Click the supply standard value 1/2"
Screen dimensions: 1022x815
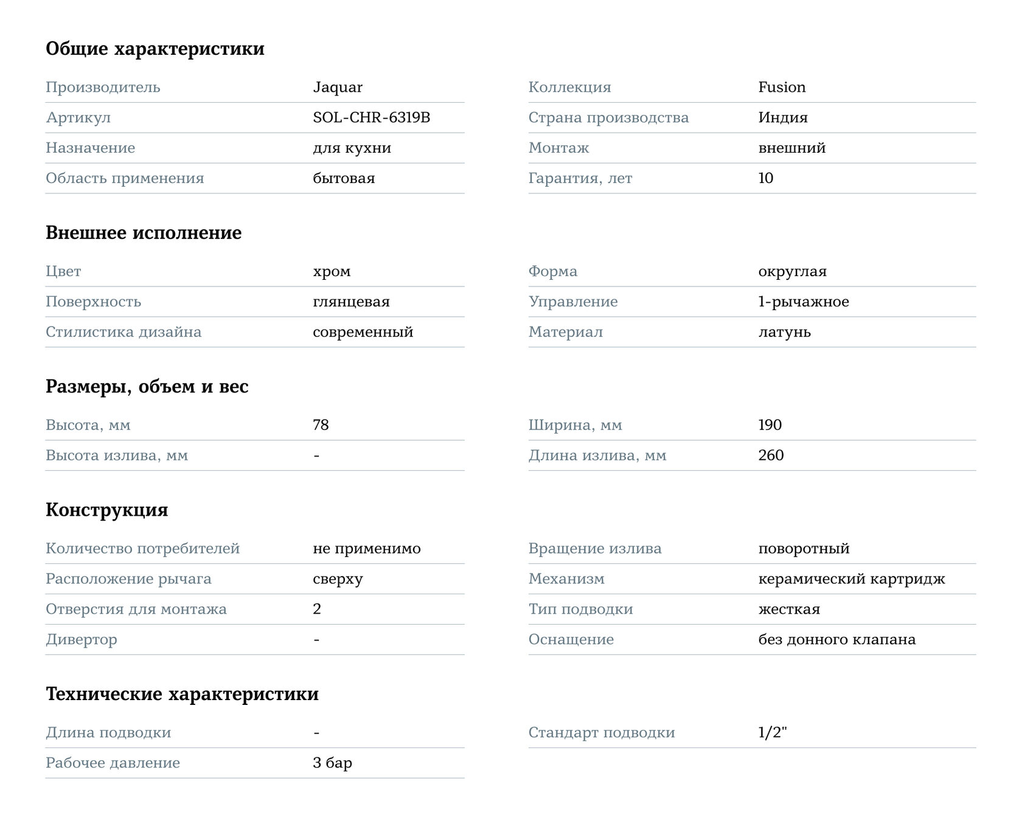[772, 733]
